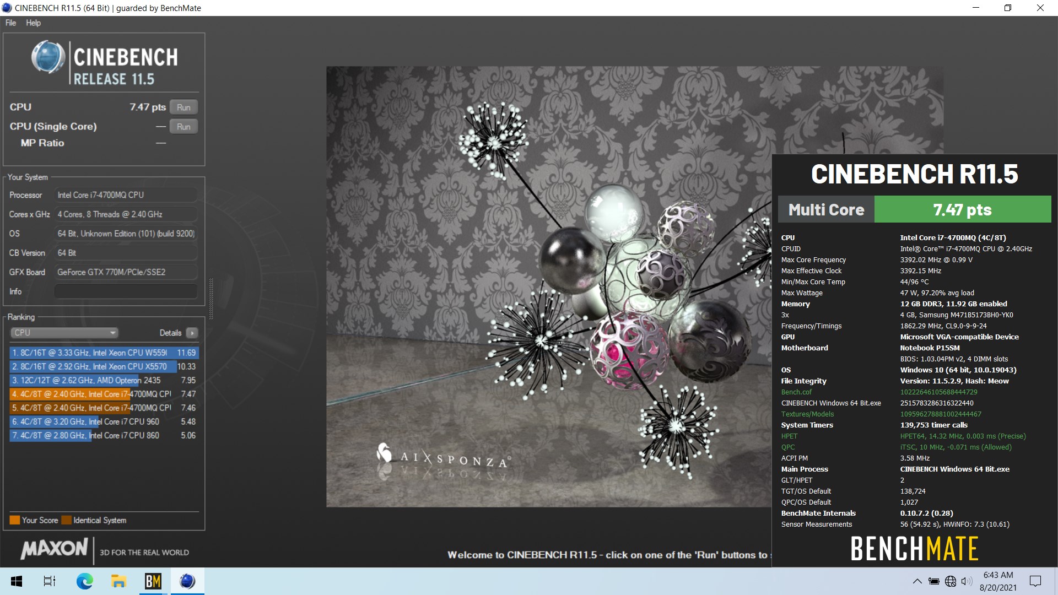Click the OS field value

[x=126, y=234]
